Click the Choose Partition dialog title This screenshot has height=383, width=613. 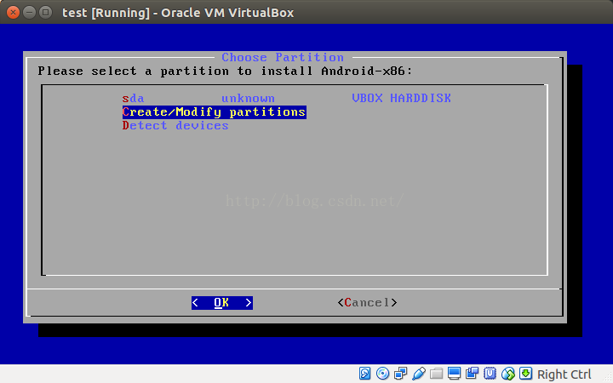283,58
